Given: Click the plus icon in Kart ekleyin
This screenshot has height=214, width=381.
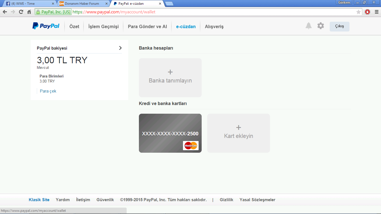Looking at the screenshot, I should (x=238, y=128).
